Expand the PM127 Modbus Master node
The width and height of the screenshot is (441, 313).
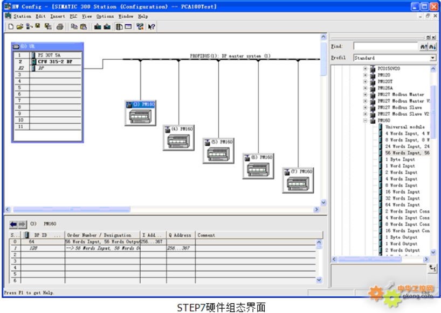coord(365,95)
